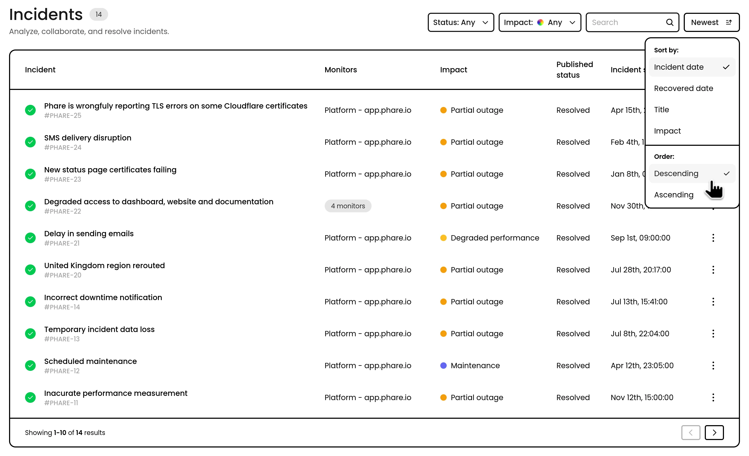Click green status icon for PHARE-23
This screenshot has height=456, width=749.
pyautogui.click(x=30, y=174)
